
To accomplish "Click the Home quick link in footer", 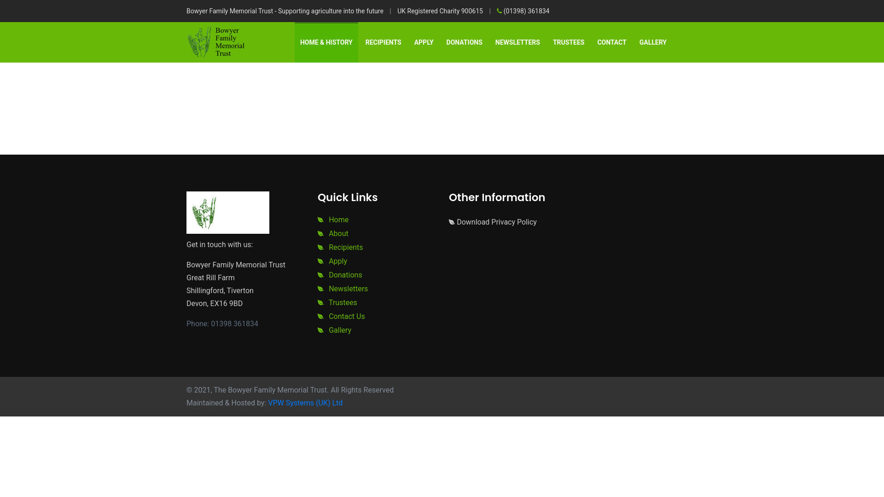I will point(338,220).
